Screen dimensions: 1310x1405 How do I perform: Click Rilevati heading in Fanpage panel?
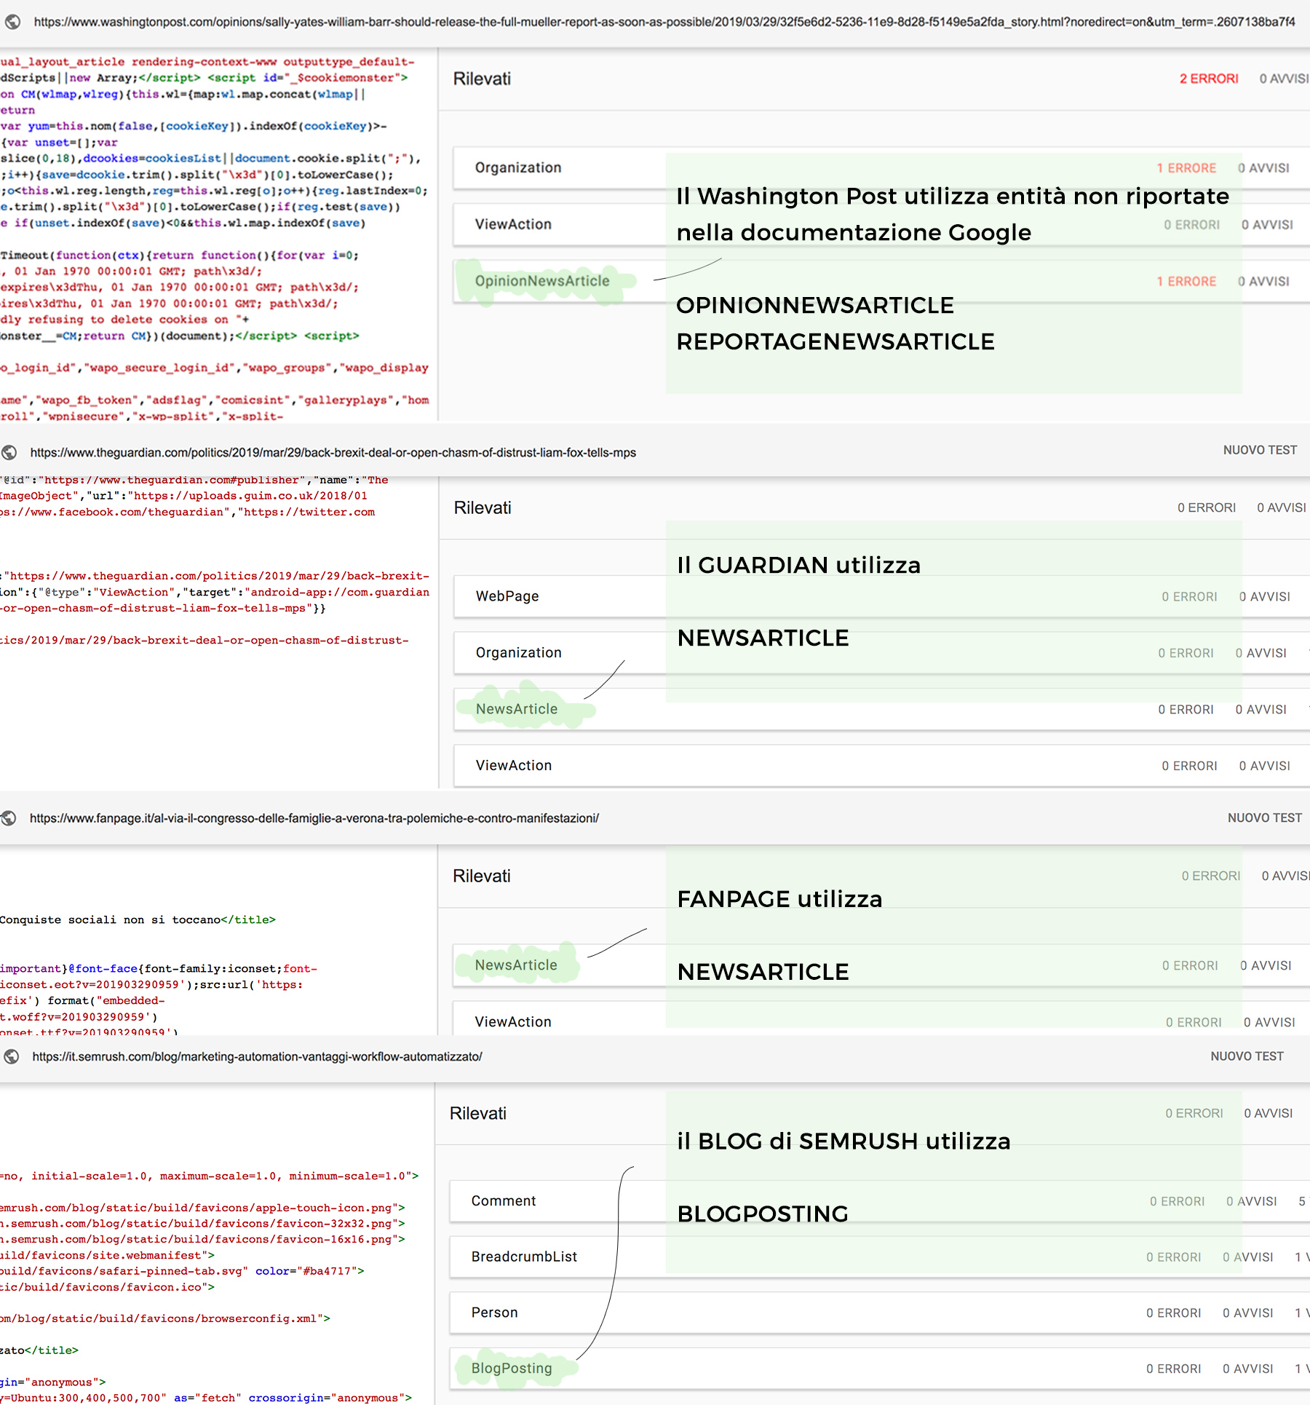coord(481,876)
